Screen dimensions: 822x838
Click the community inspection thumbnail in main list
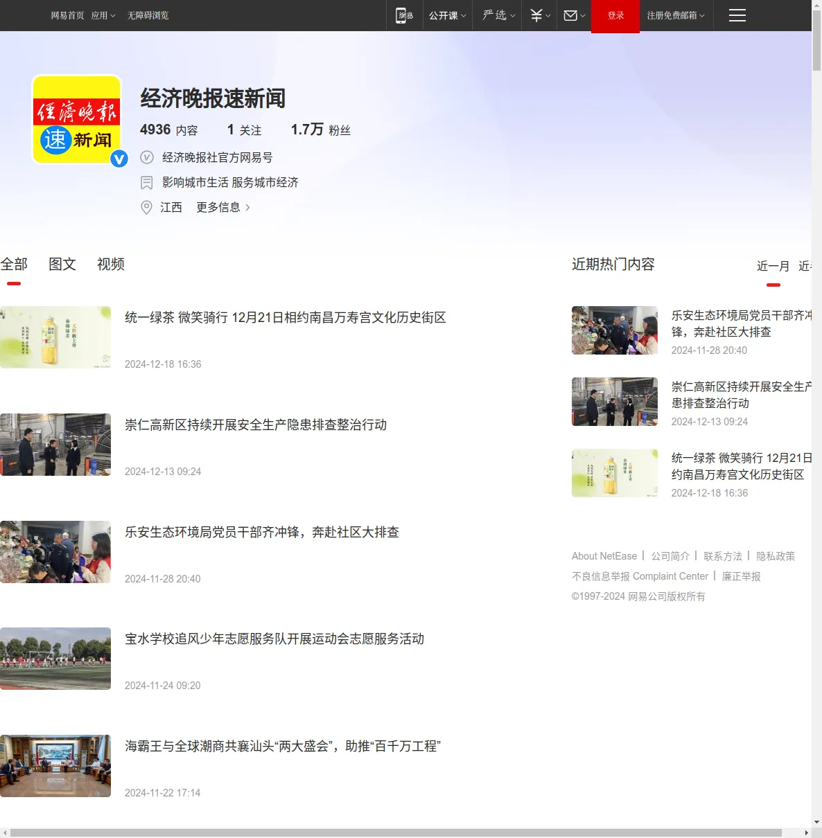pyautogui.click(x=55, y=552)
